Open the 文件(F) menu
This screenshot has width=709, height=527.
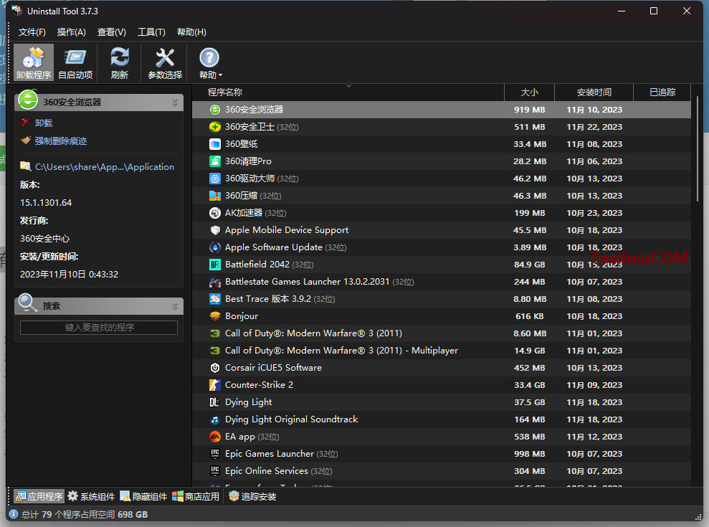coord(32,32)
